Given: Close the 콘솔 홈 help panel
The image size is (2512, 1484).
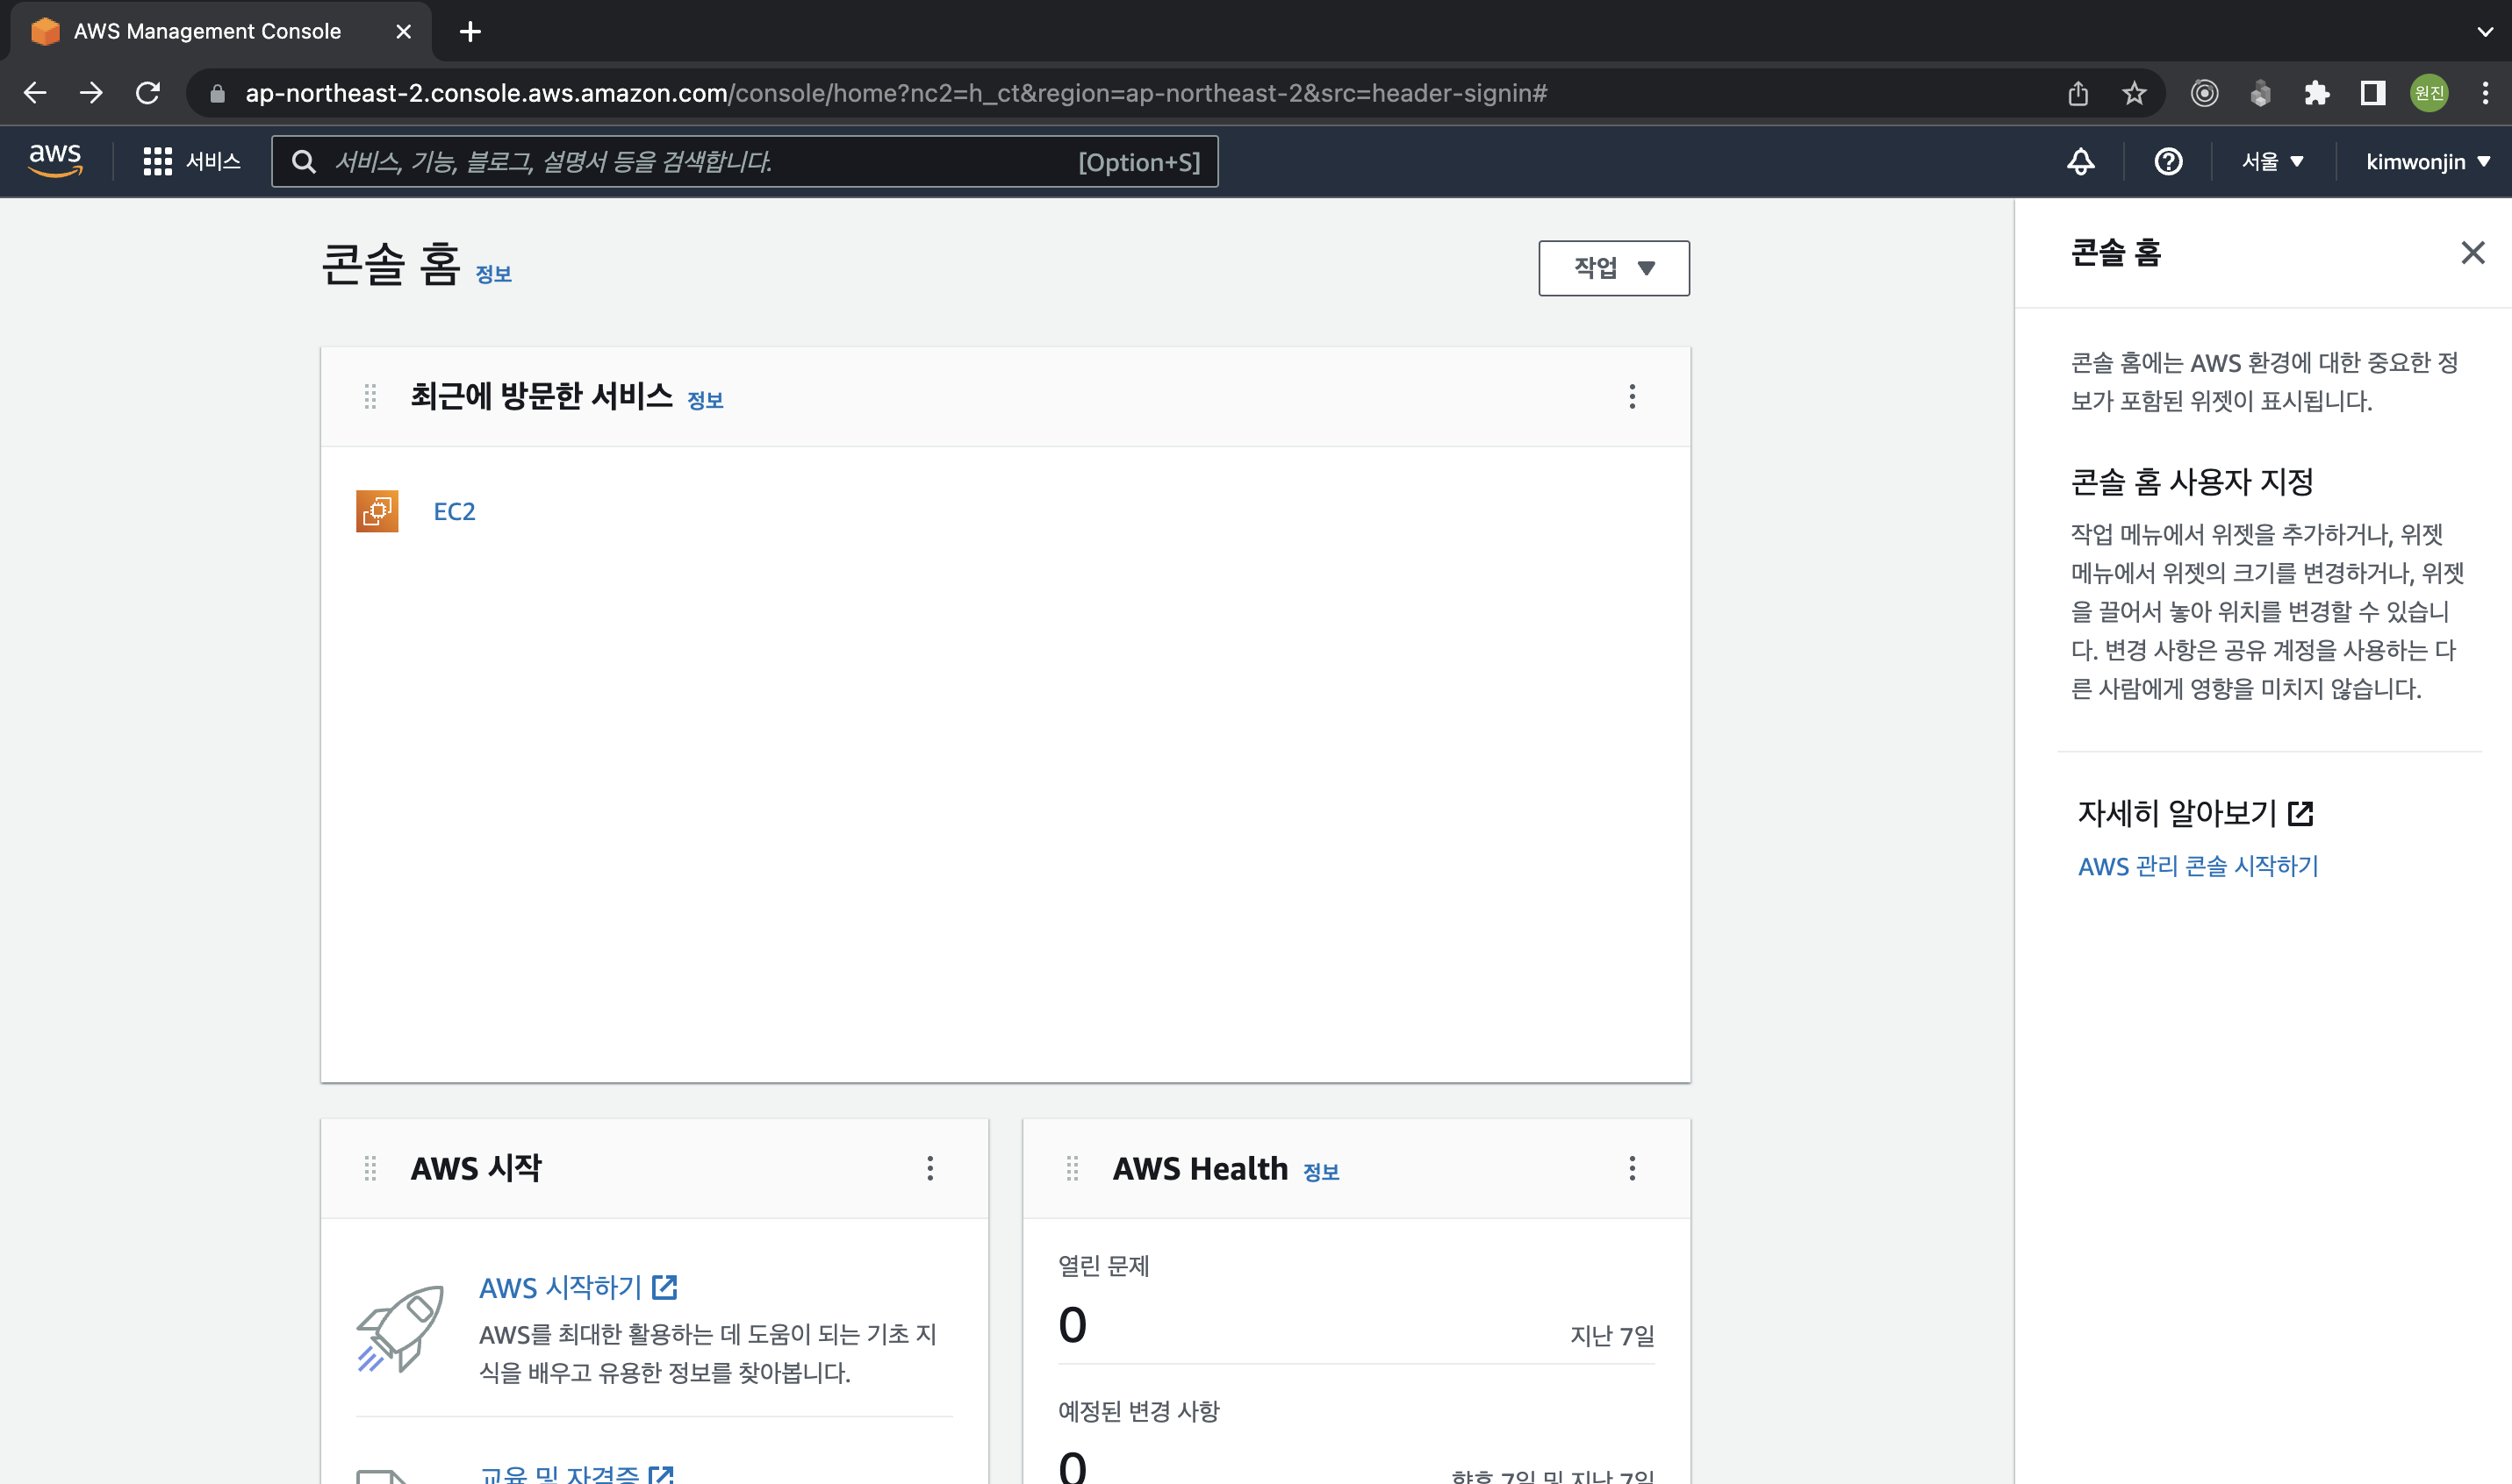Looking at the screenshot, I should coord(2472,253).
